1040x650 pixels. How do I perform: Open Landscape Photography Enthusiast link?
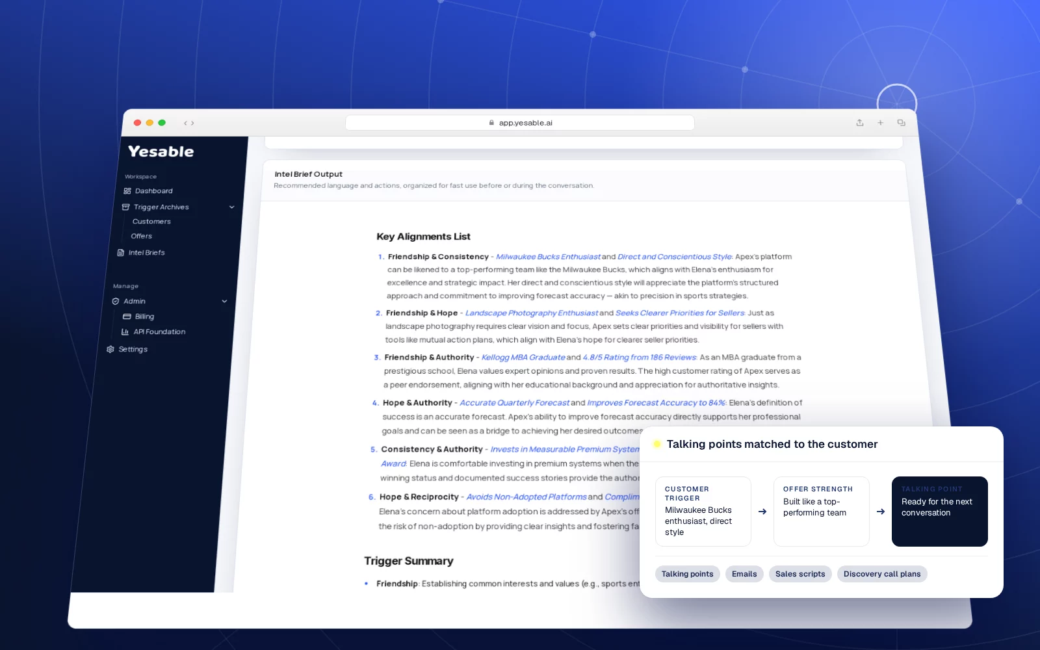(532, 313)
